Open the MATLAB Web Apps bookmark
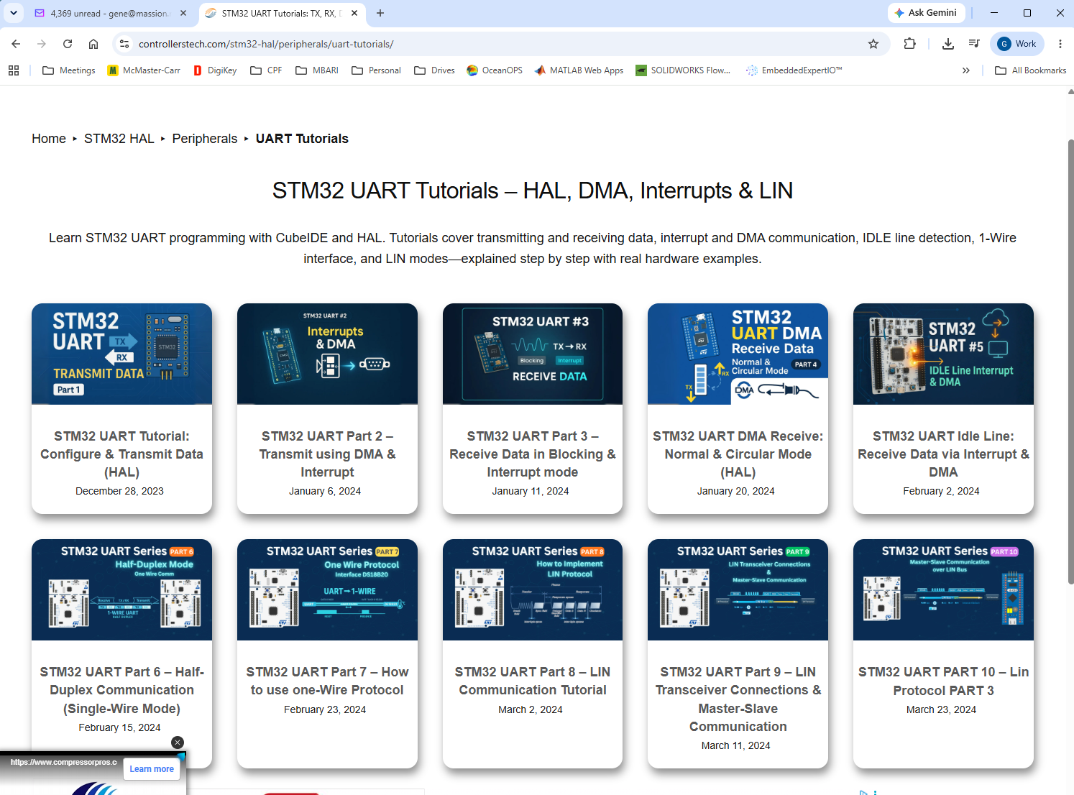Viewport: 1074px width, 795px height. click(x=579, y=70)
